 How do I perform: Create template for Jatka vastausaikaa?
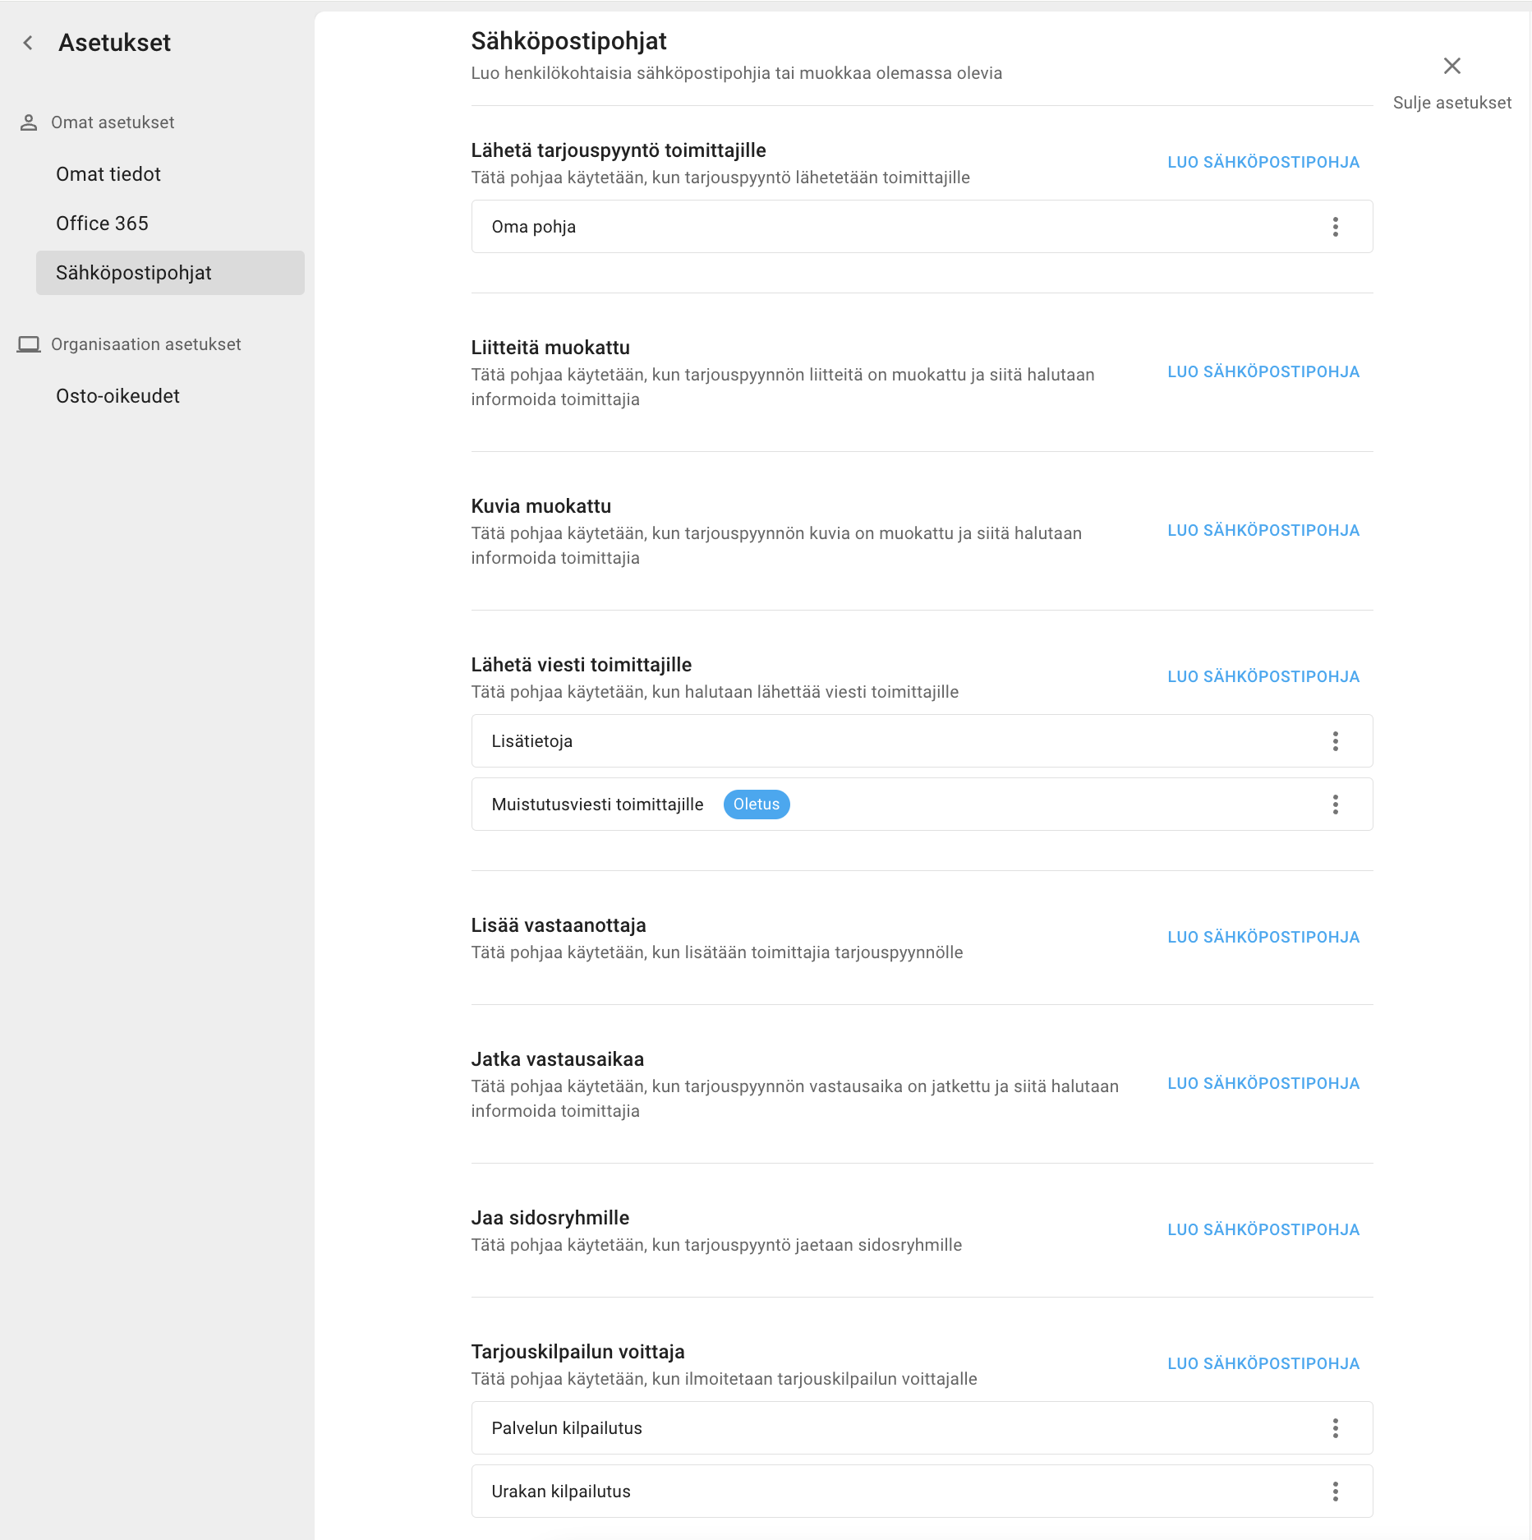tap(1263, 1083)
